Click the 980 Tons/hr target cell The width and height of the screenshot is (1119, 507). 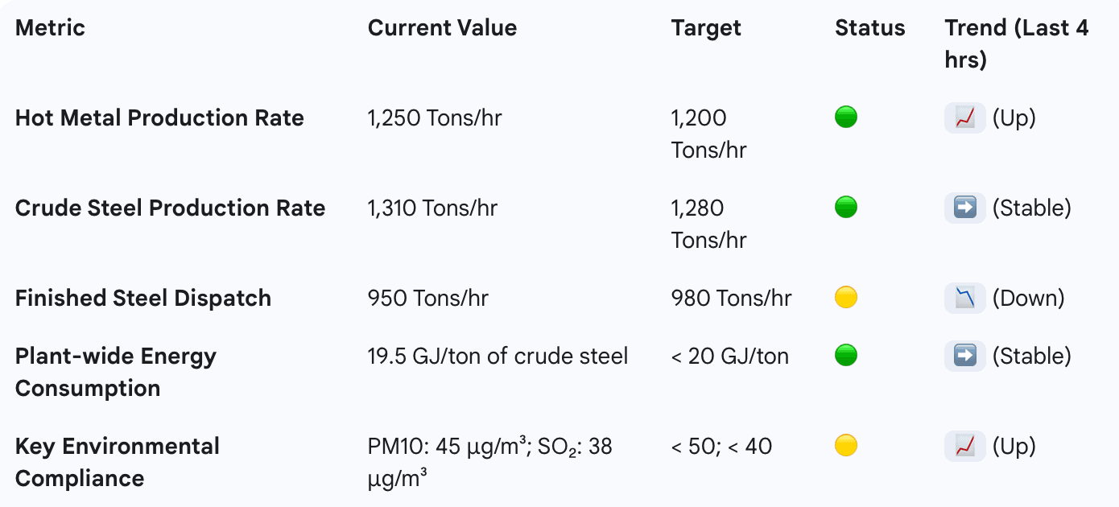point(731,299)
